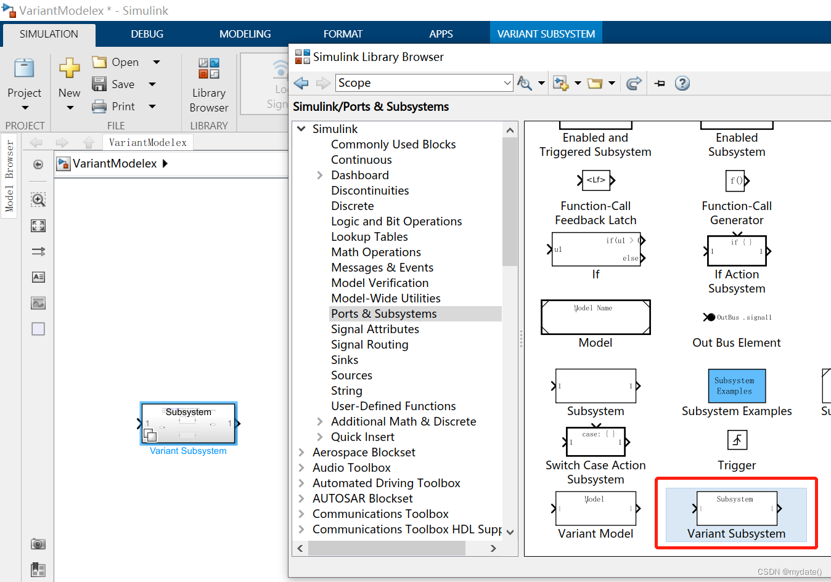
Task: Select the Sinks library
Action: click(x=345, y=360)
